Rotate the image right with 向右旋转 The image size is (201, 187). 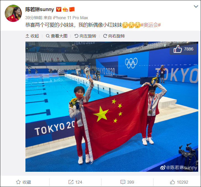tap(114, 36)
